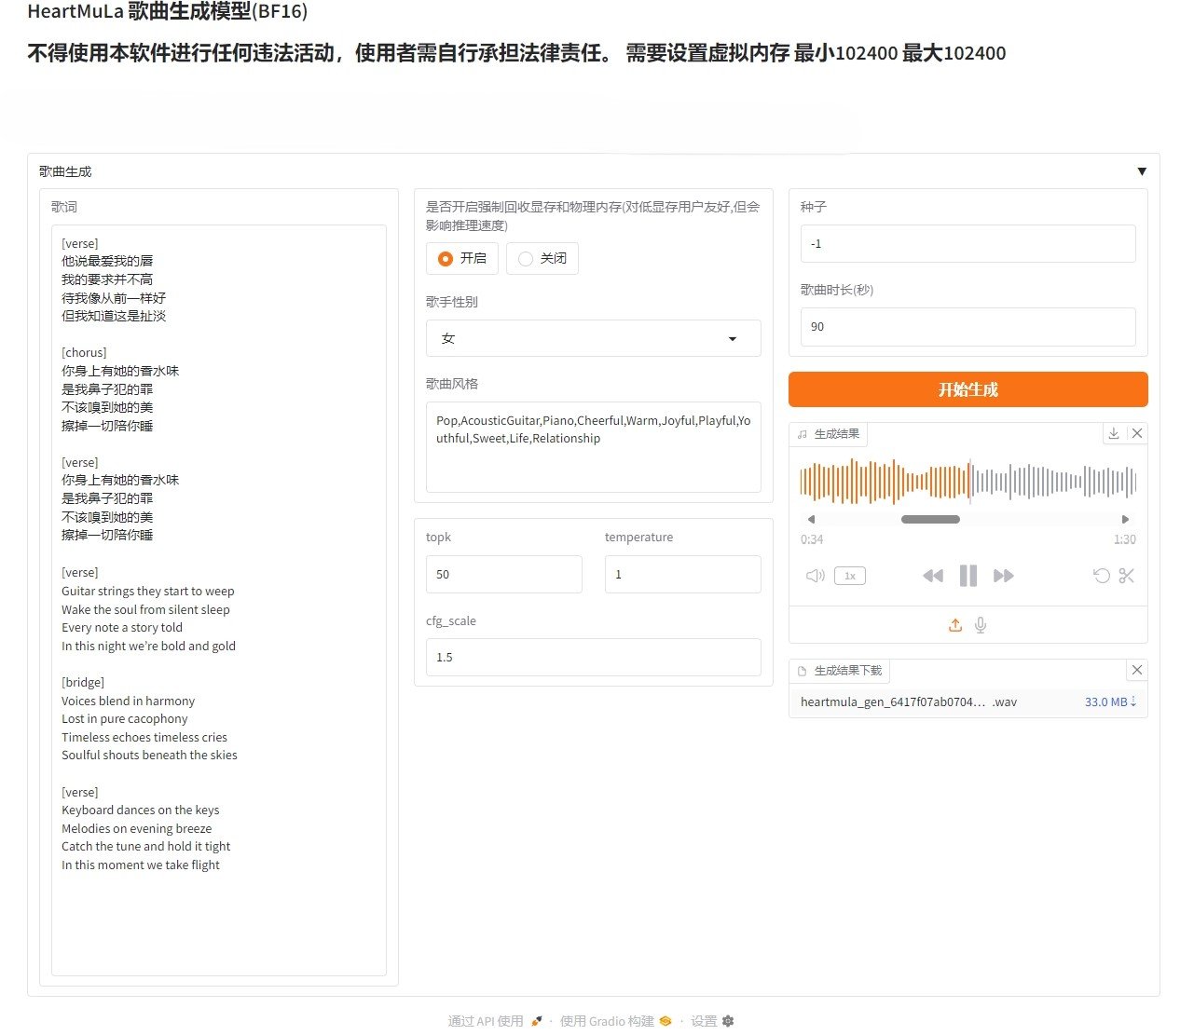Download the waveform via the download icon

coord(1113,433)
